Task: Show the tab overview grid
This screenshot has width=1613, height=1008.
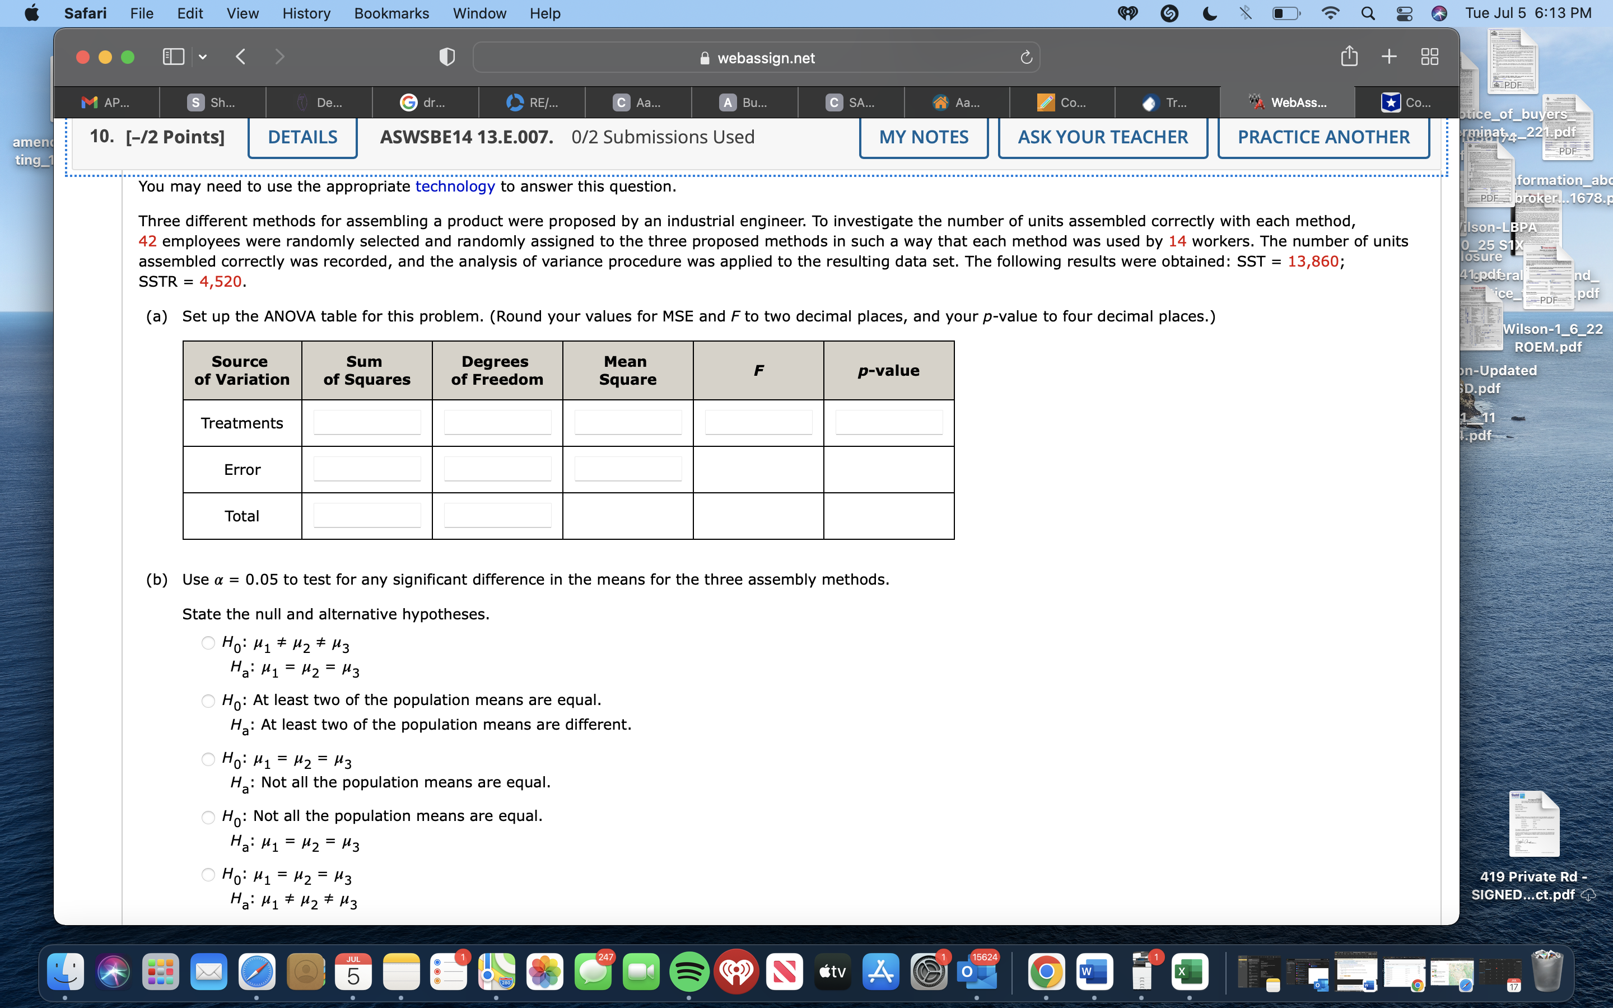Action: click(x=1430, y=57)
